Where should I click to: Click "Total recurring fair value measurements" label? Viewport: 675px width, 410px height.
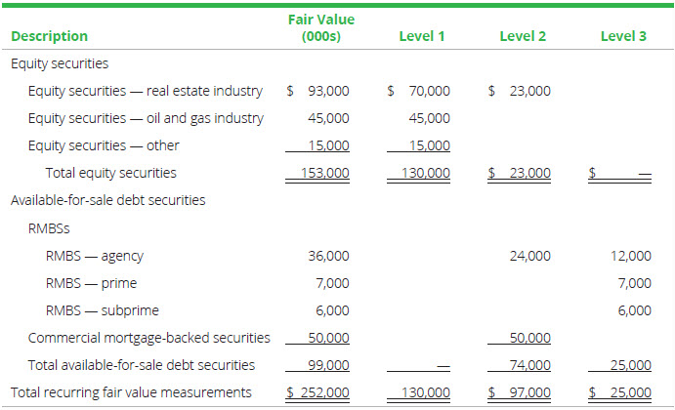click(131, 392)
